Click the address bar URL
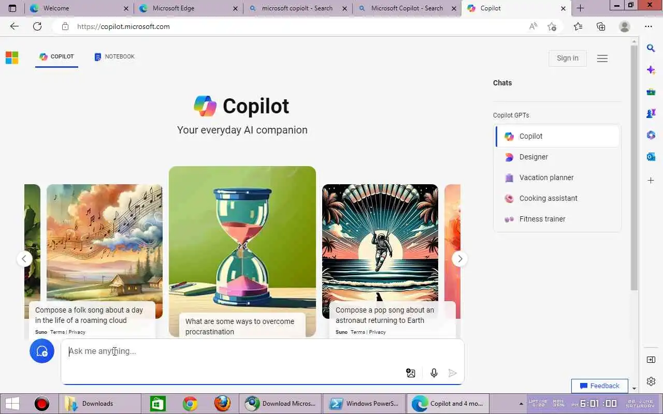 (123, 26)
